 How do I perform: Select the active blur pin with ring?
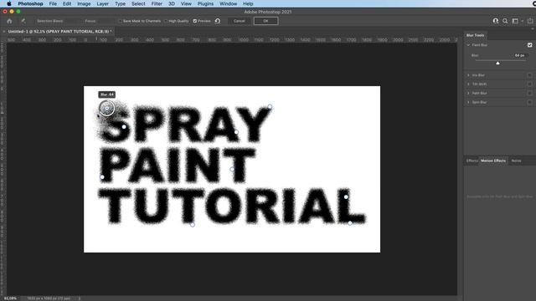[x=107, y=108]
